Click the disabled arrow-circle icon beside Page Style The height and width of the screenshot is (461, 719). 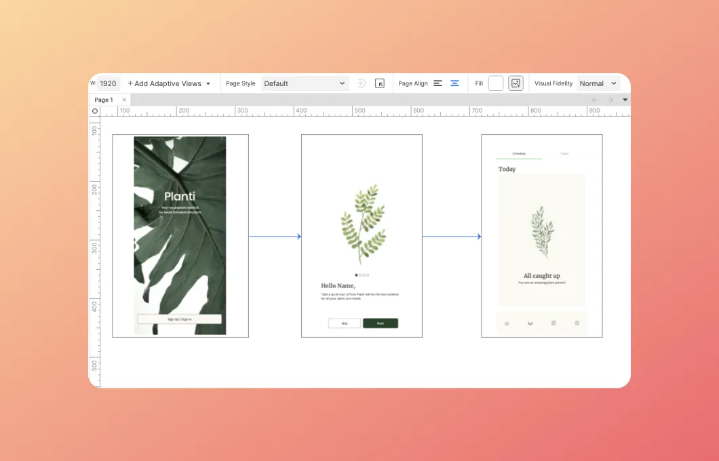361,83
